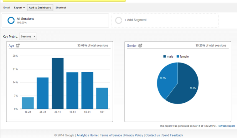
Task: Click the 25-34 age bar
Action: 43,93
